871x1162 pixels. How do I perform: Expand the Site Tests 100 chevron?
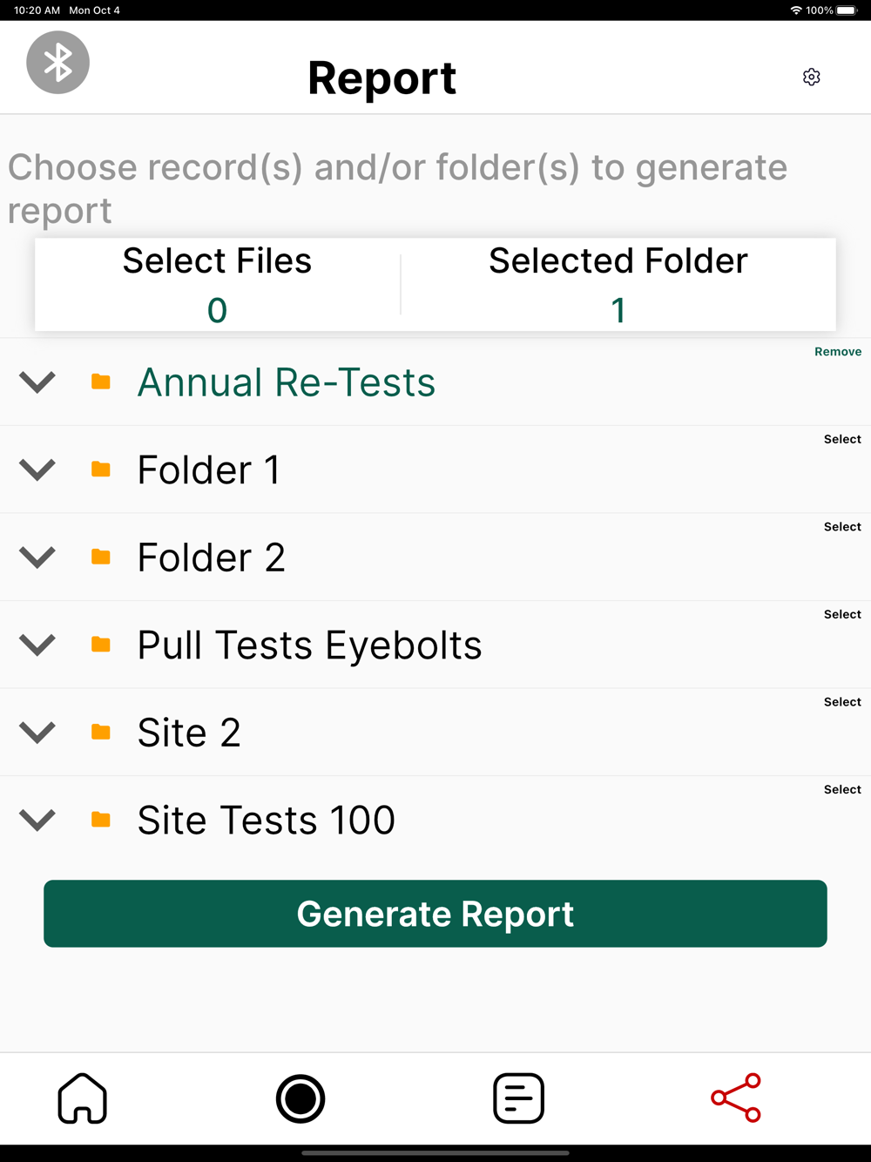point(37,820)
